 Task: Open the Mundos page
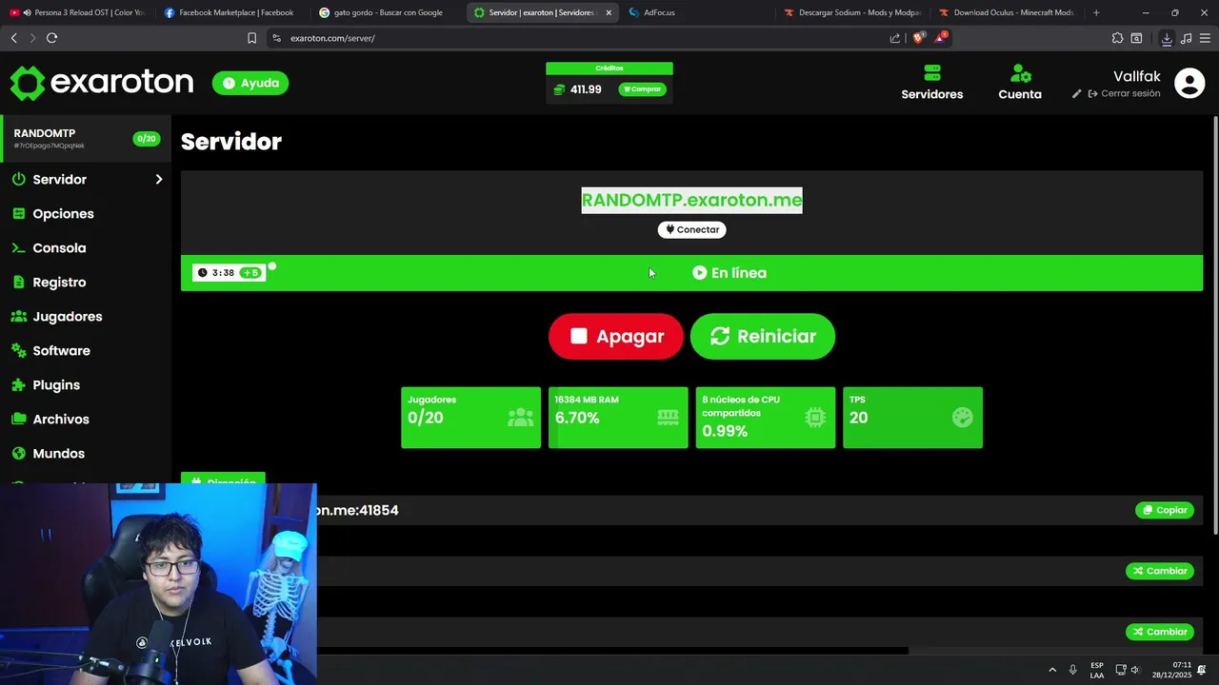[x=58, y=453]
